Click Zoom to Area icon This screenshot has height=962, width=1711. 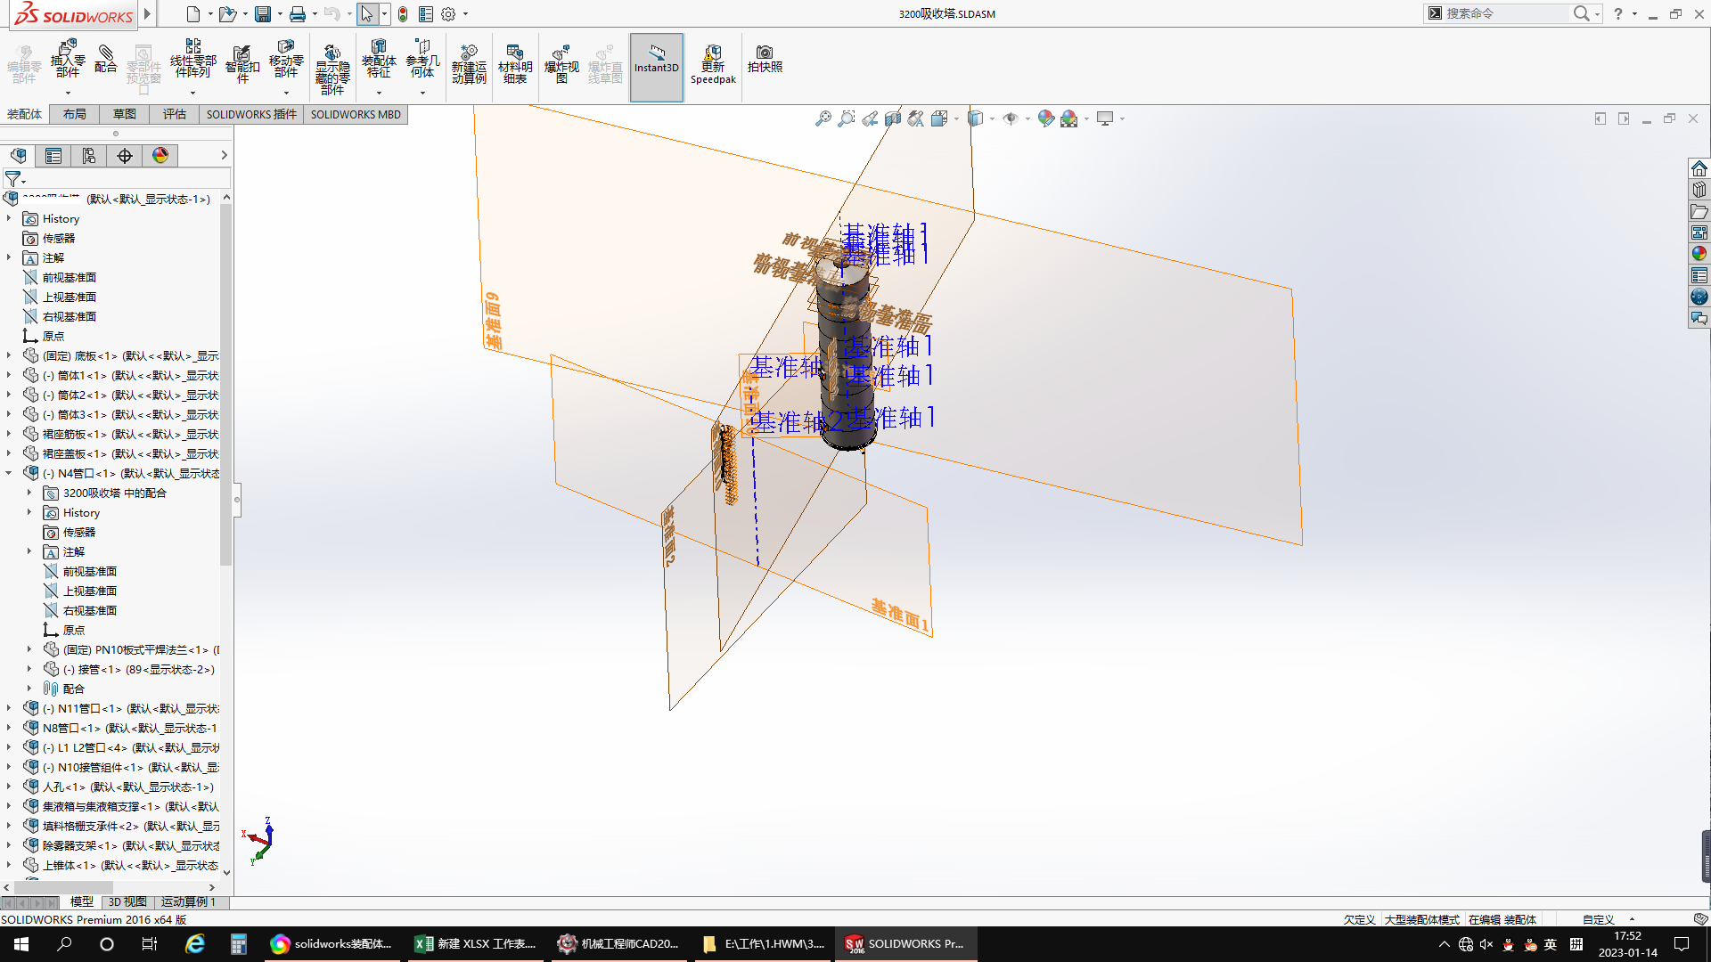click(847, 118)
